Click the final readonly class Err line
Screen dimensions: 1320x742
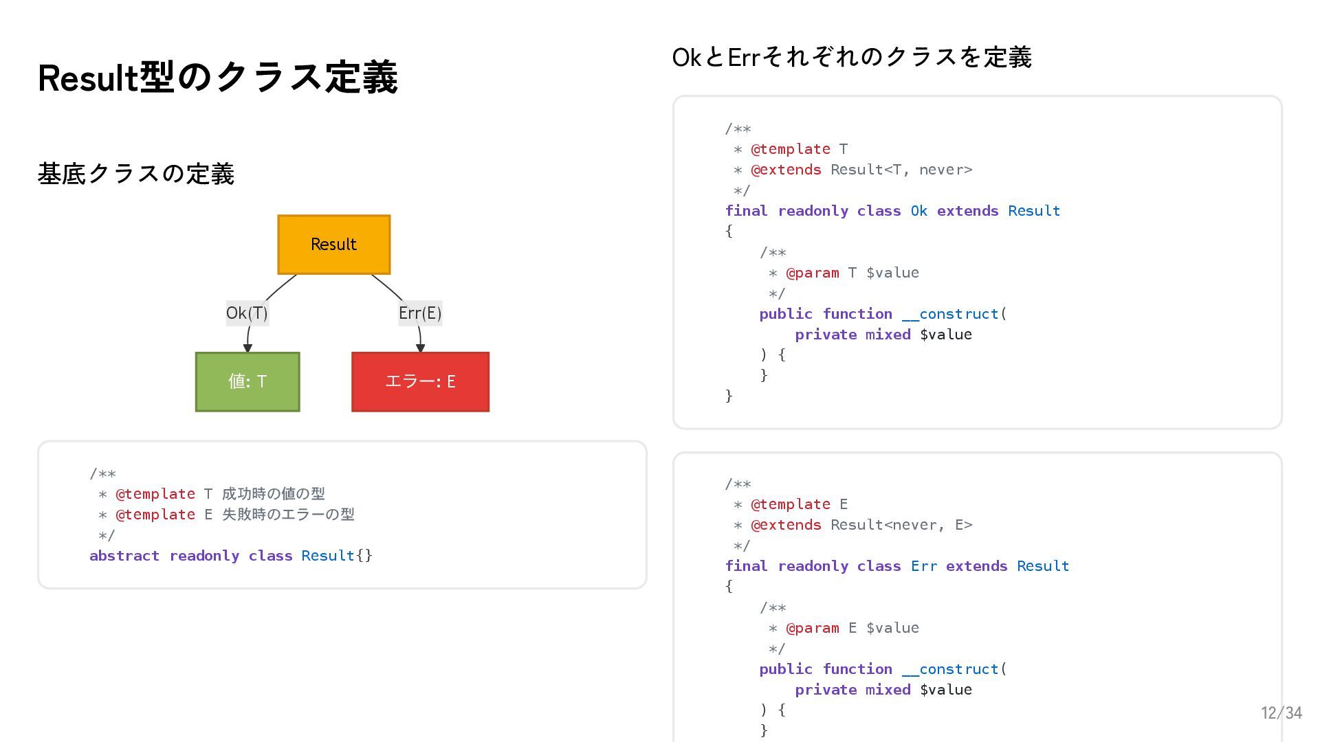click(896, 566)
